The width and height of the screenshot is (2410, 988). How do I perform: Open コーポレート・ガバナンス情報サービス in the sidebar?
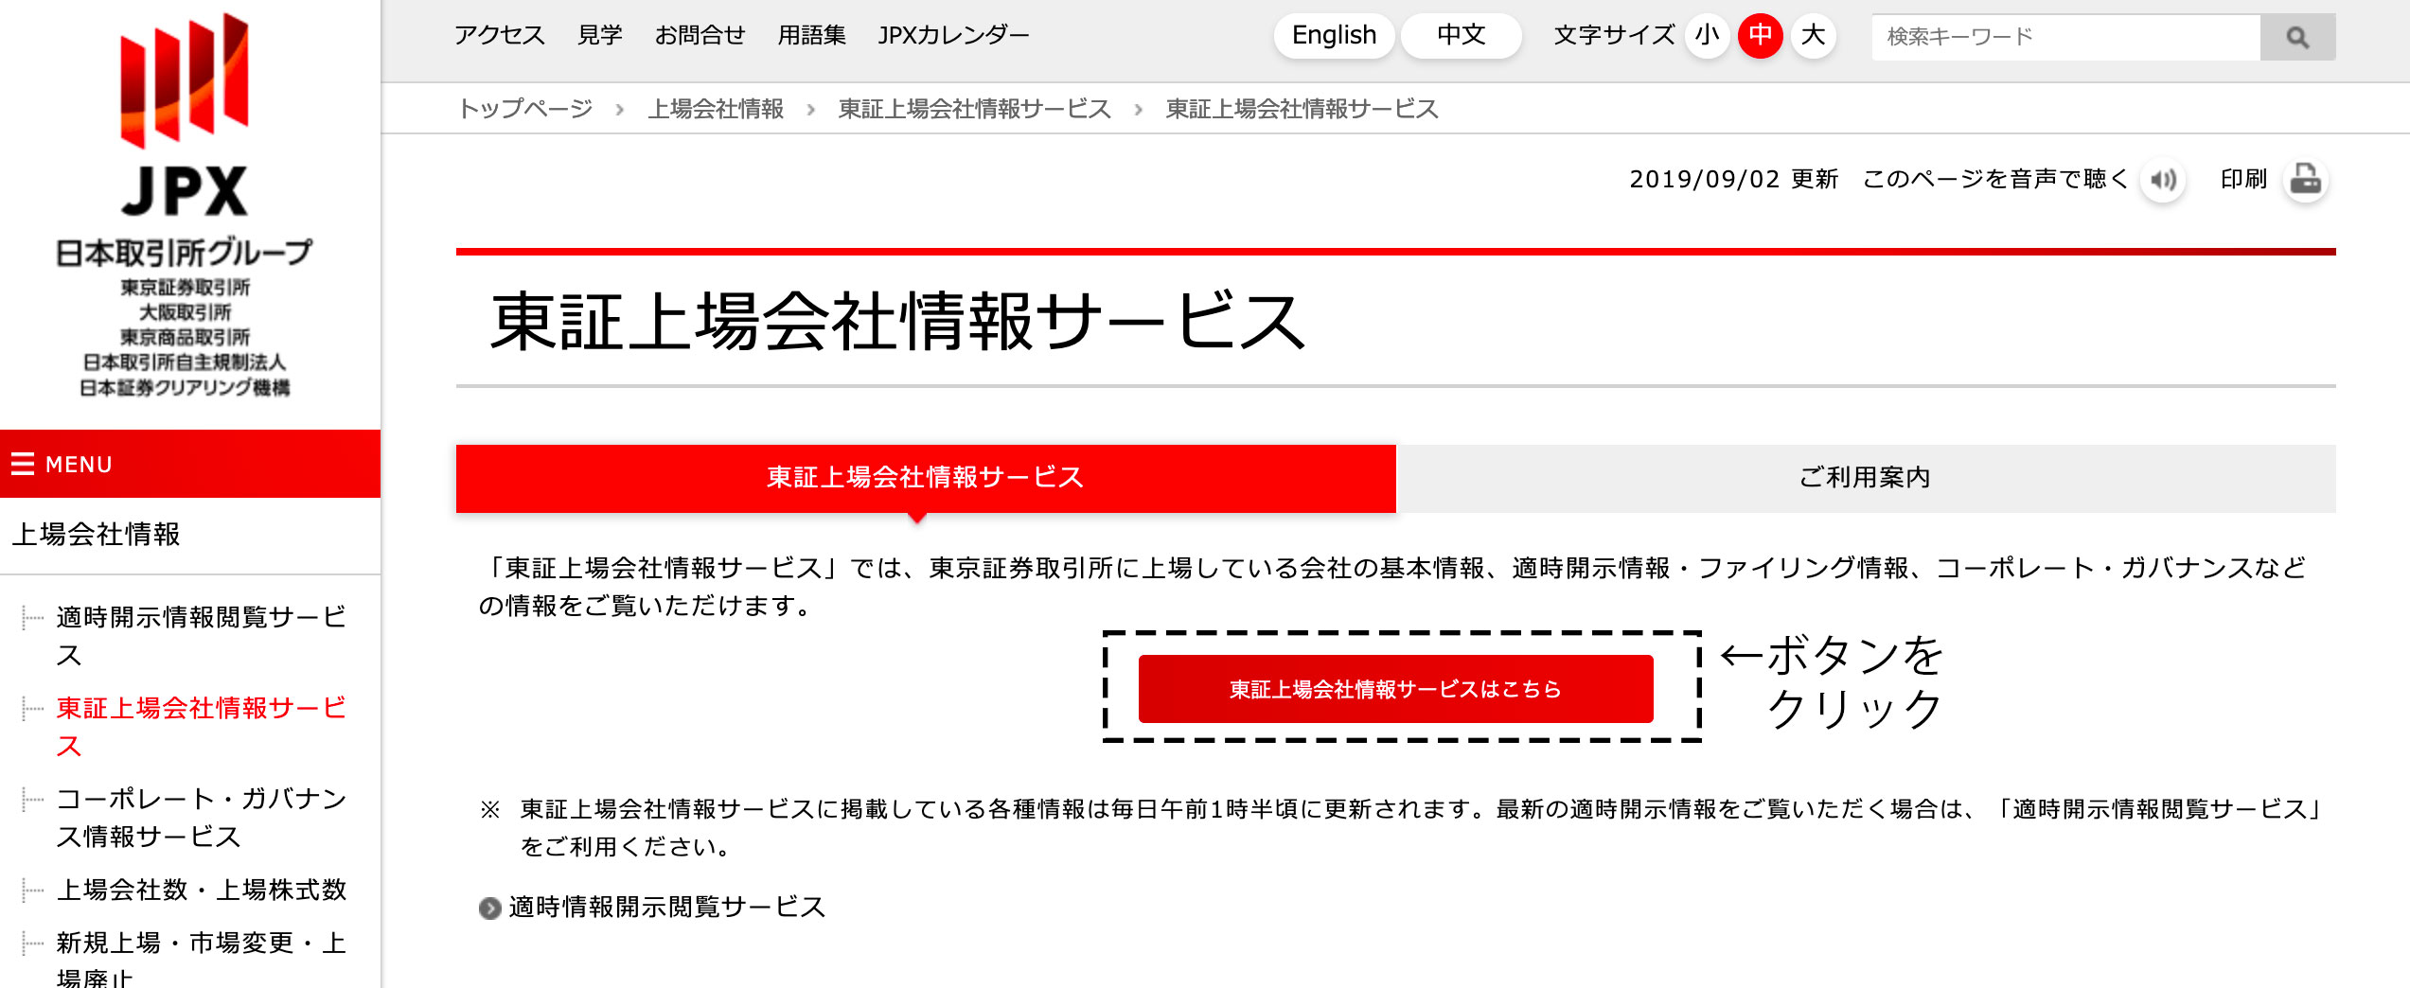tap(202, 818)
